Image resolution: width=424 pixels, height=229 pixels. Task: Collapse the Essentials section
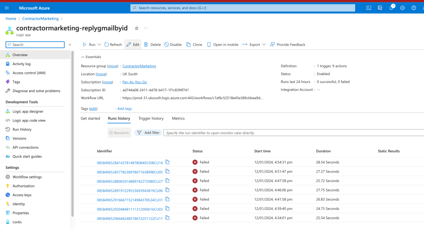tap(91, 57)
